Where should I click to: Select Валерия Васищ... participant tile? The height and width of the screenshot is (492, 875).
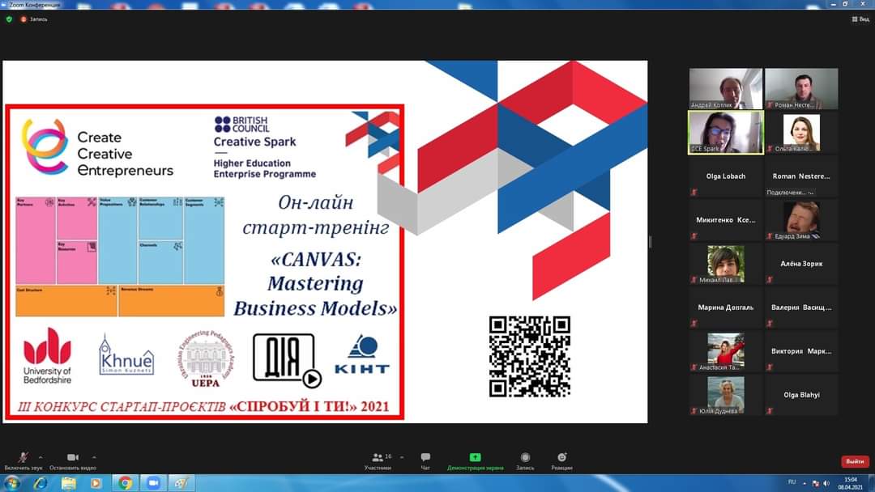tap(801, 307)
